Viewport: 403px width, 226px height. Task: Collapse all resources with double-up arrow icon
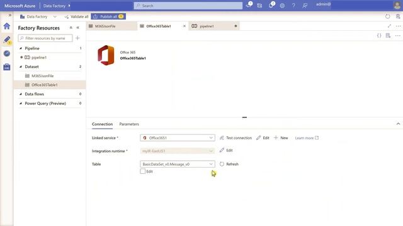point(71,28)
